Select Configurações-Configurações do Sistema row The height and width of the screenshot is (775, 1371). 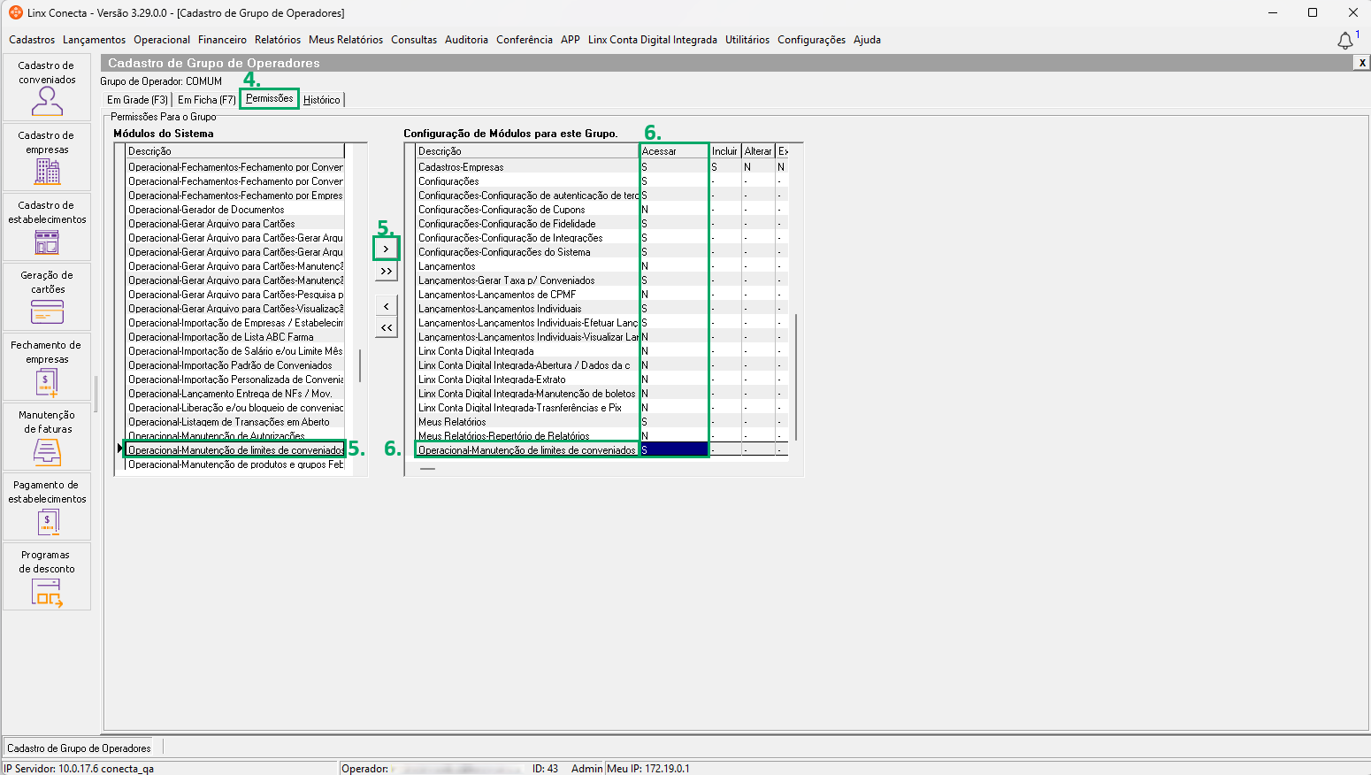528,252
